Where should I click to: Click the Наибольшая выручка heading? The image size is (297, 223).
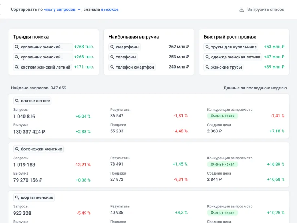point(134,37)
